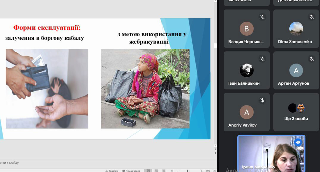
Task: Click Dima Samusenko's profile photo avatar
Action: 296,29
